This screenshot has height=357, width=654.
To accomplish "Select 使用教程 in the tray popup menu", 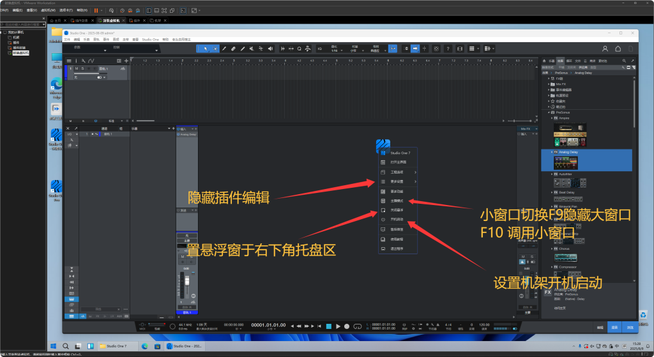I will [398, 239].
